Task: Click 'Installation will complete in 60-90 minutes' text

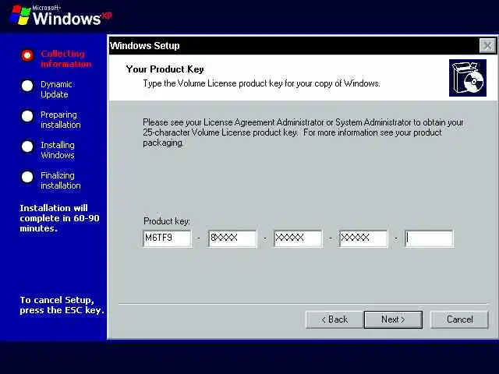Action: tap(59, 218)
